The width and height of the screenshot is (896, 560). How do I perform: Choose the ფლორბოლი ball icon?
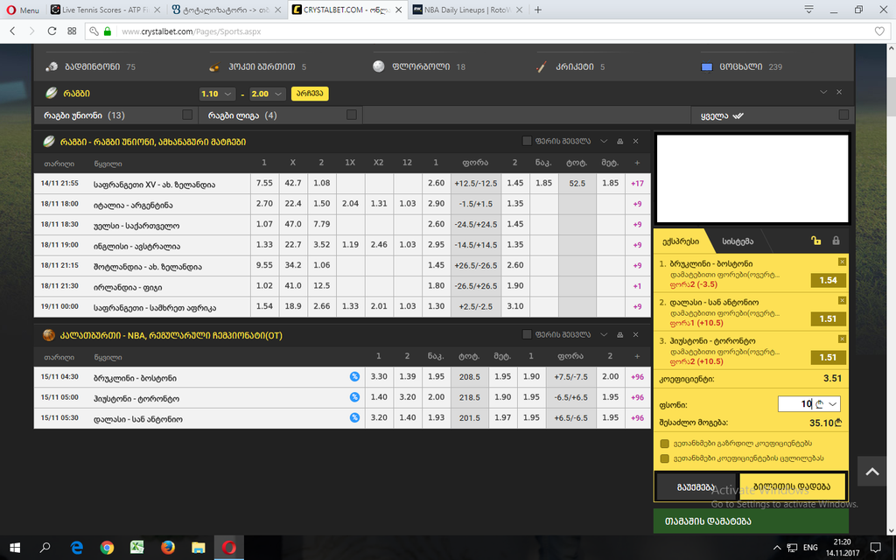[x=378, y=66]
